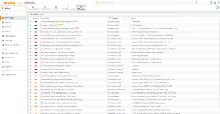220x114 pixels.
Task: Click the '13 Gateways' impact cell
Action: pyautogui.click(x=135, y=66)
